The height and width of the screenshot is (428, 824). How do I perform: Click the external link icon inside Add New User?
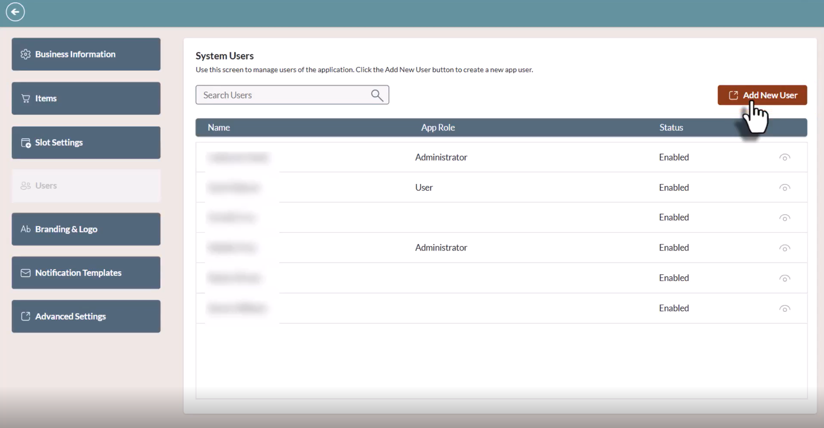pyautogui.click(x=734, y=95)
